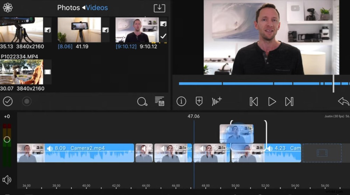350x195 pixels.
Task: Select the 41.19 phone-on-tripod thumbnail
Action: click(79, 30)
